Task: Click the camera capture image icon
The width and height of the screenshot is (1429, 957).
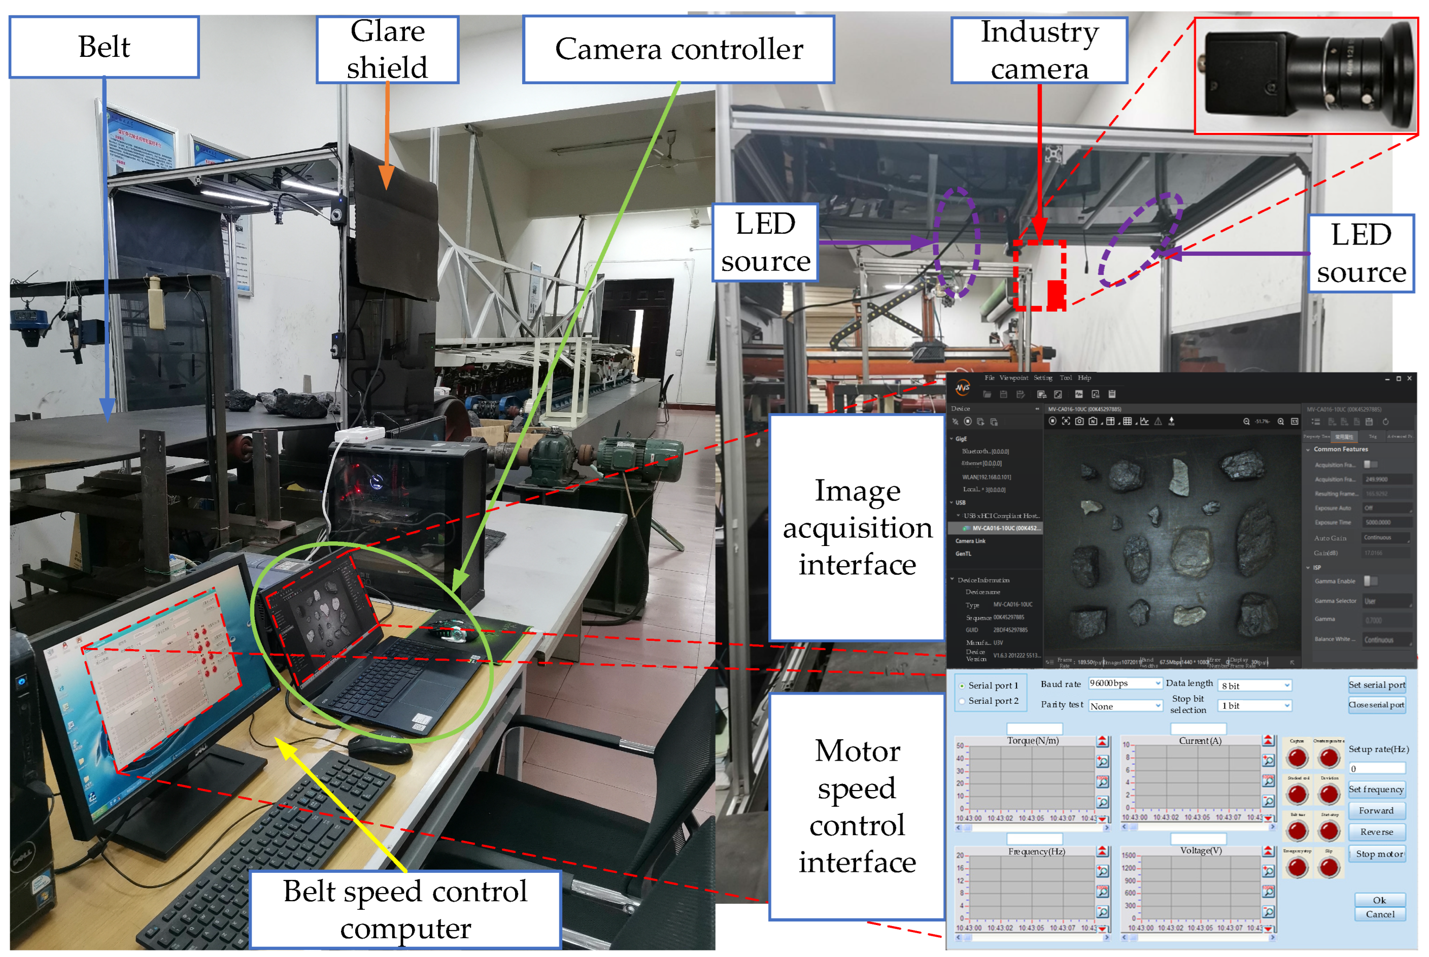Action: pos(1079,422)
